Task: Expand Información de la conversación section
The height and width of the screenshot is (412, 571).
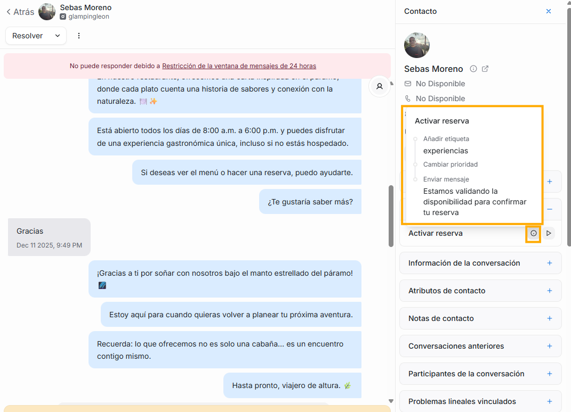Action: click(550, 263)
